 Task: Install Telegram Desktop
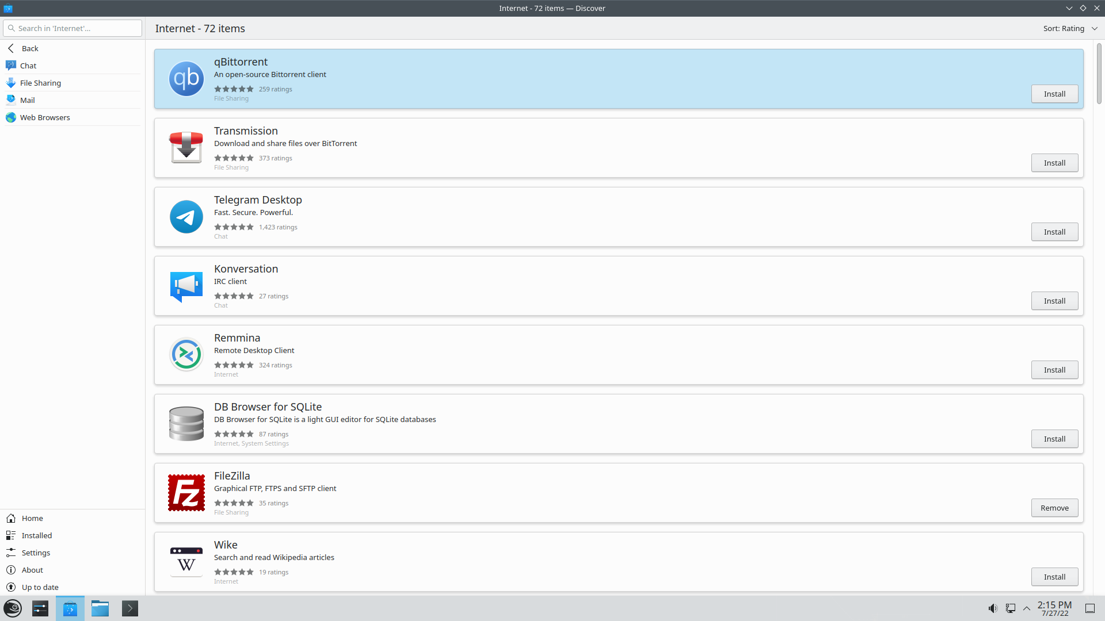coord(1054,232)
